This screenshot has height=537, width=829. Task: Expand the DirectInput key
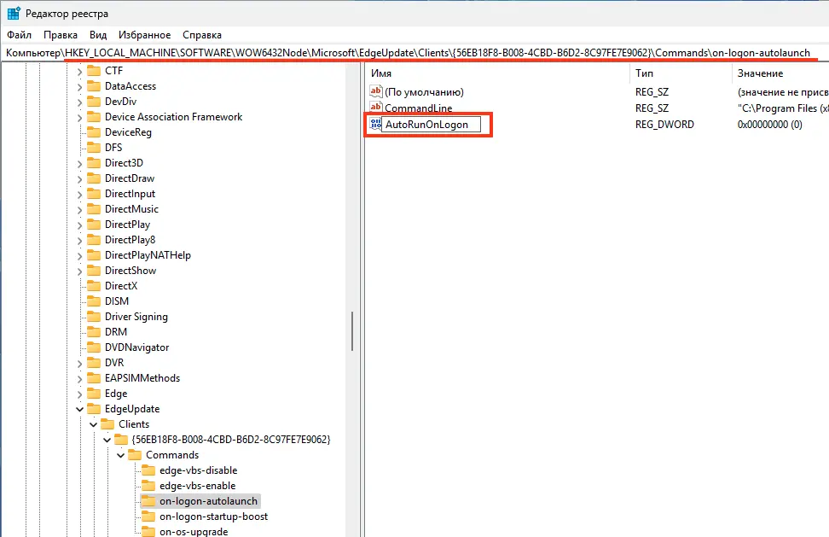[x=80, y=194]
